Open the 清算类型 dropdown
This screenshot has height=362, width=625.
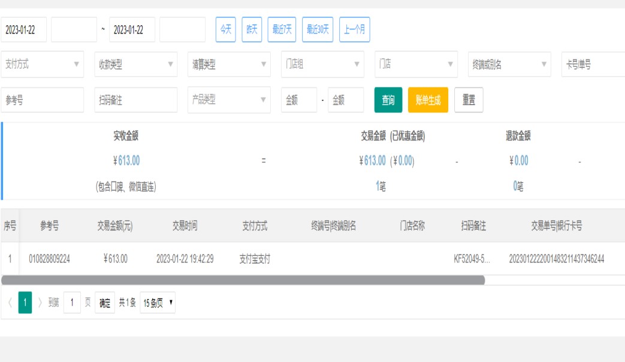coord(230,65)
